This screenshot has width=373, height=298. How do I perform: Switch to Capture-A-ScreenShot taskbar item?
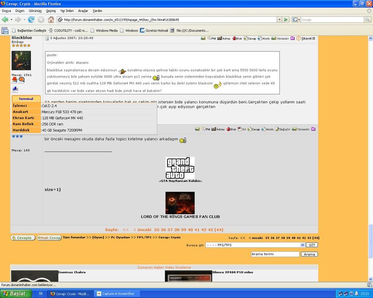pos(117,294)
